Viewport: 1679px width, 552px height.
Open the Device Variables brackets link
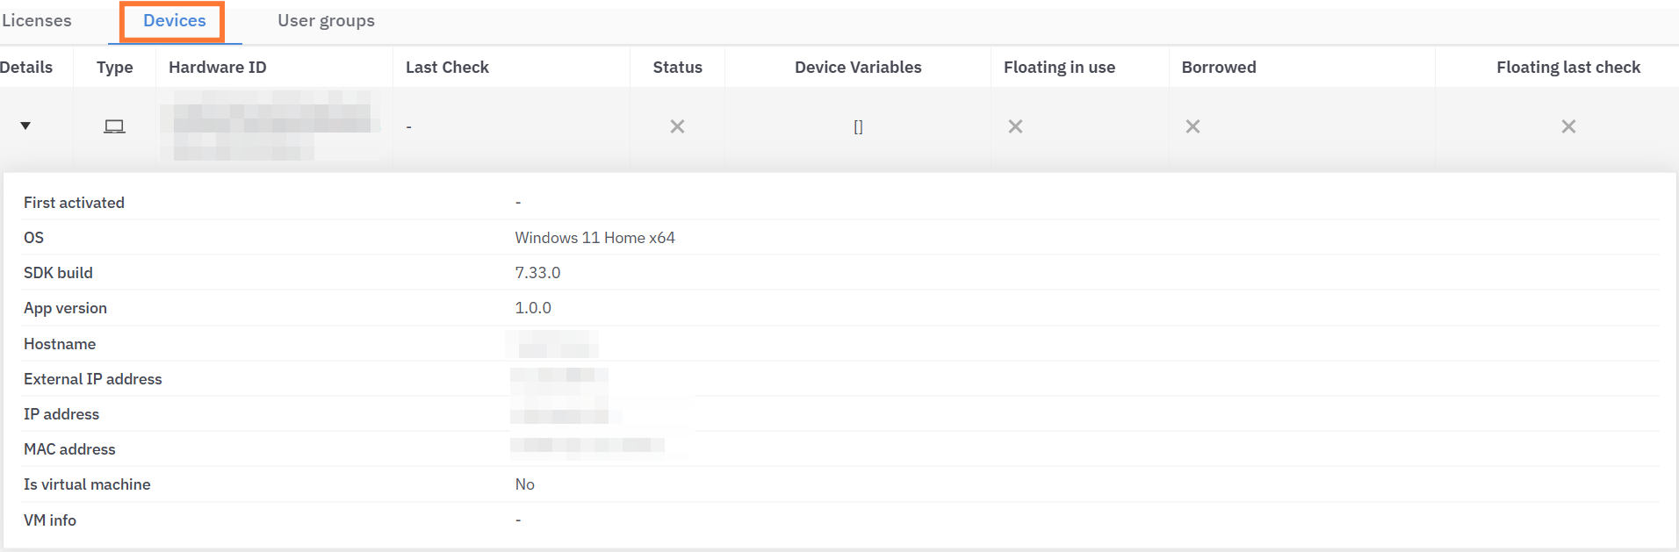(858, 126)
